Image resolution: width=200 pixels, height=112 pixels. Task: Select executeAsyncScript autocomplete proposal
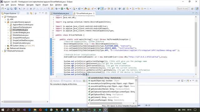pos(111,83)
